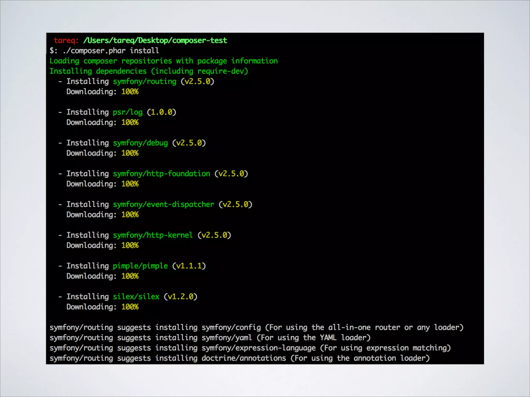Click the composer-test directory path
The height and width of the screenshot is (397, 530).
(x=155, y=41)
